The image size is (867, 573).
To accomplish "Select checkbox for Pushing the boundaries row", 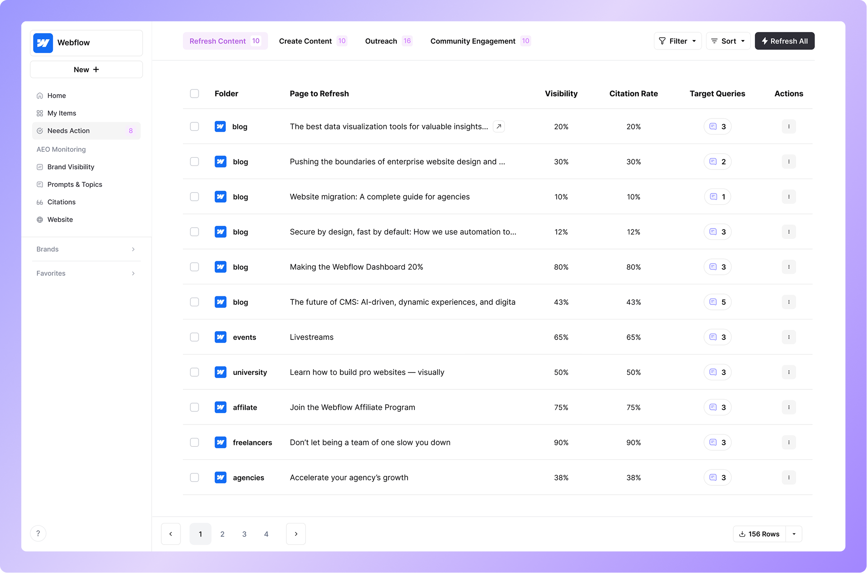I will tap(194, 162).
